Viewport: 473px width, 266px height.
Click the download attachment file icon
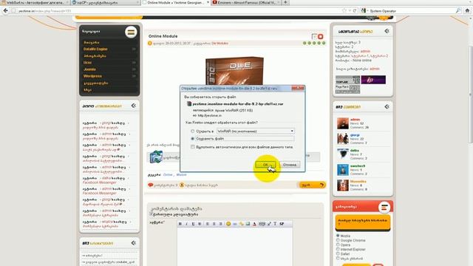point(156,157)
